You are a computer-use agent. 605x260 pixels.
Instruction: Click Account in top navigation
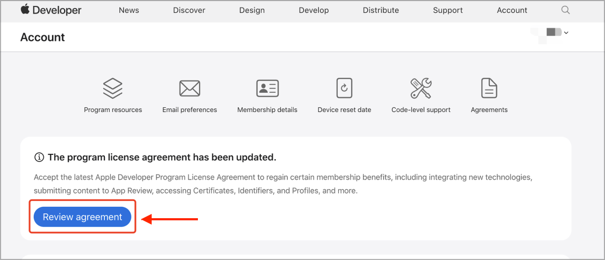point(512,10)
